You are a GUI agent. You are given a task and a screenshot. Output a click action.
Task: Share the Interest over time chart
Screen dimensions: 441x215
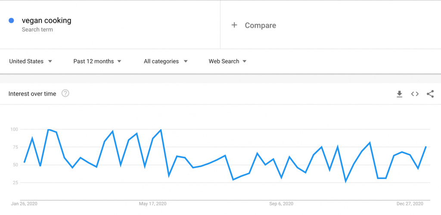430,94
